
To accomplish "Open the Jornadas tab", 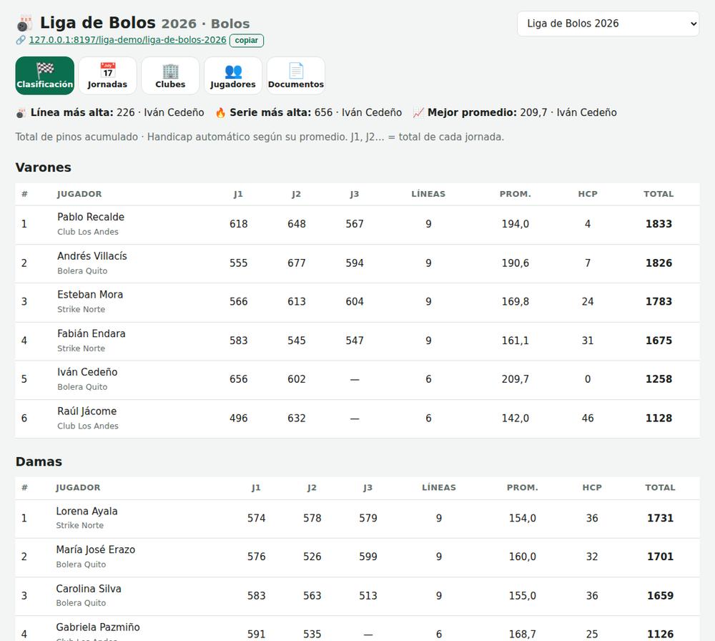I will (x=108, y=76).
